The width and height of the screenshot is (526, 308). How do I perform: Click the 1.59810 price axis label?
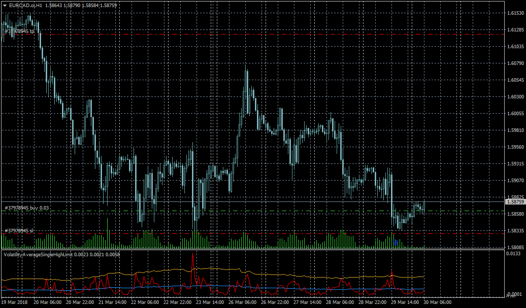tap(516, 130)
